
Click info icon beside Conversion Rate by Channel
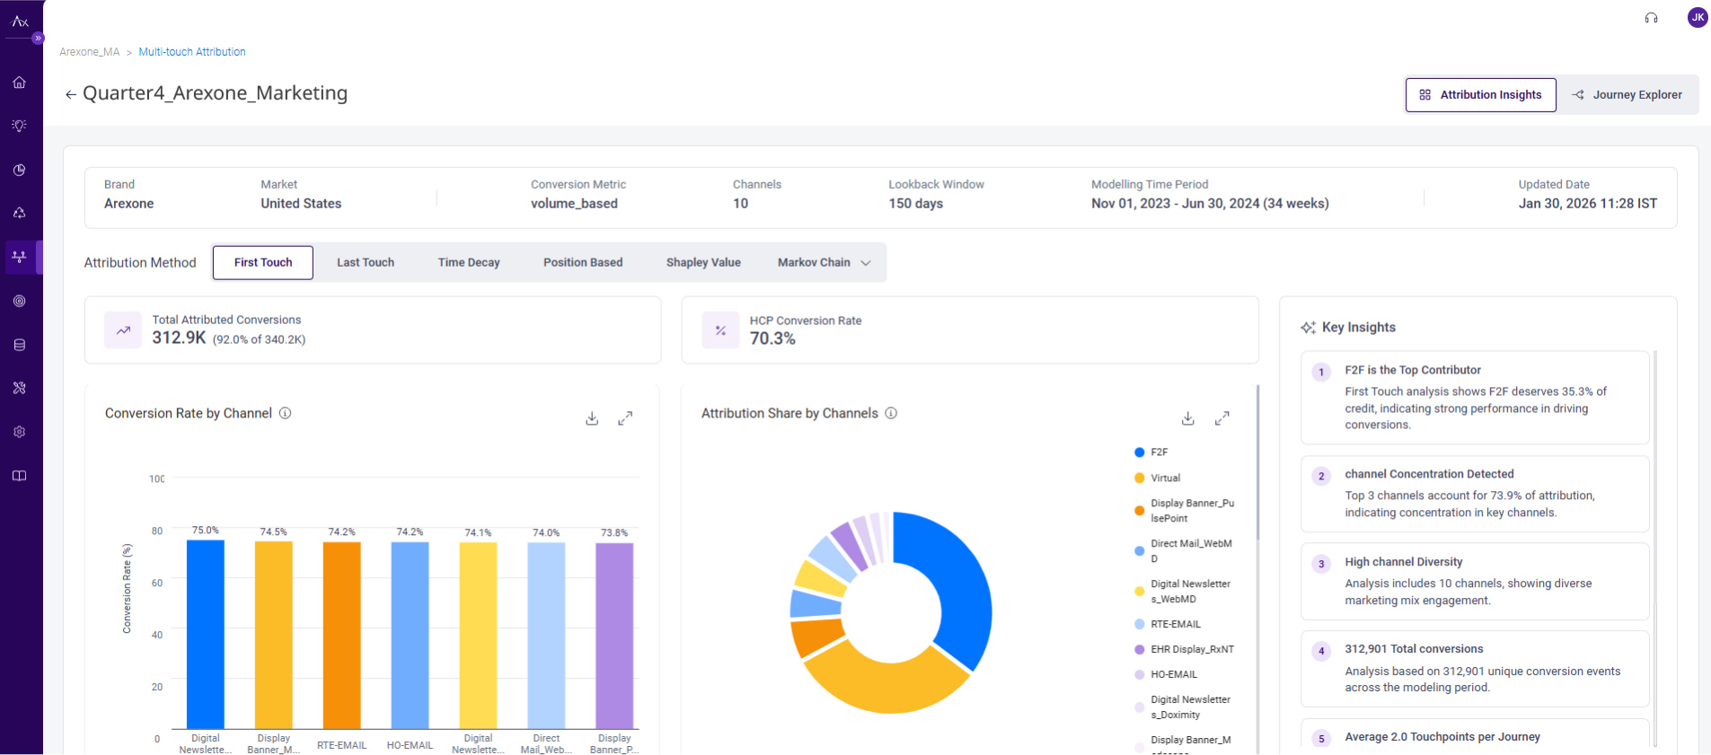[x=285, y=413]
